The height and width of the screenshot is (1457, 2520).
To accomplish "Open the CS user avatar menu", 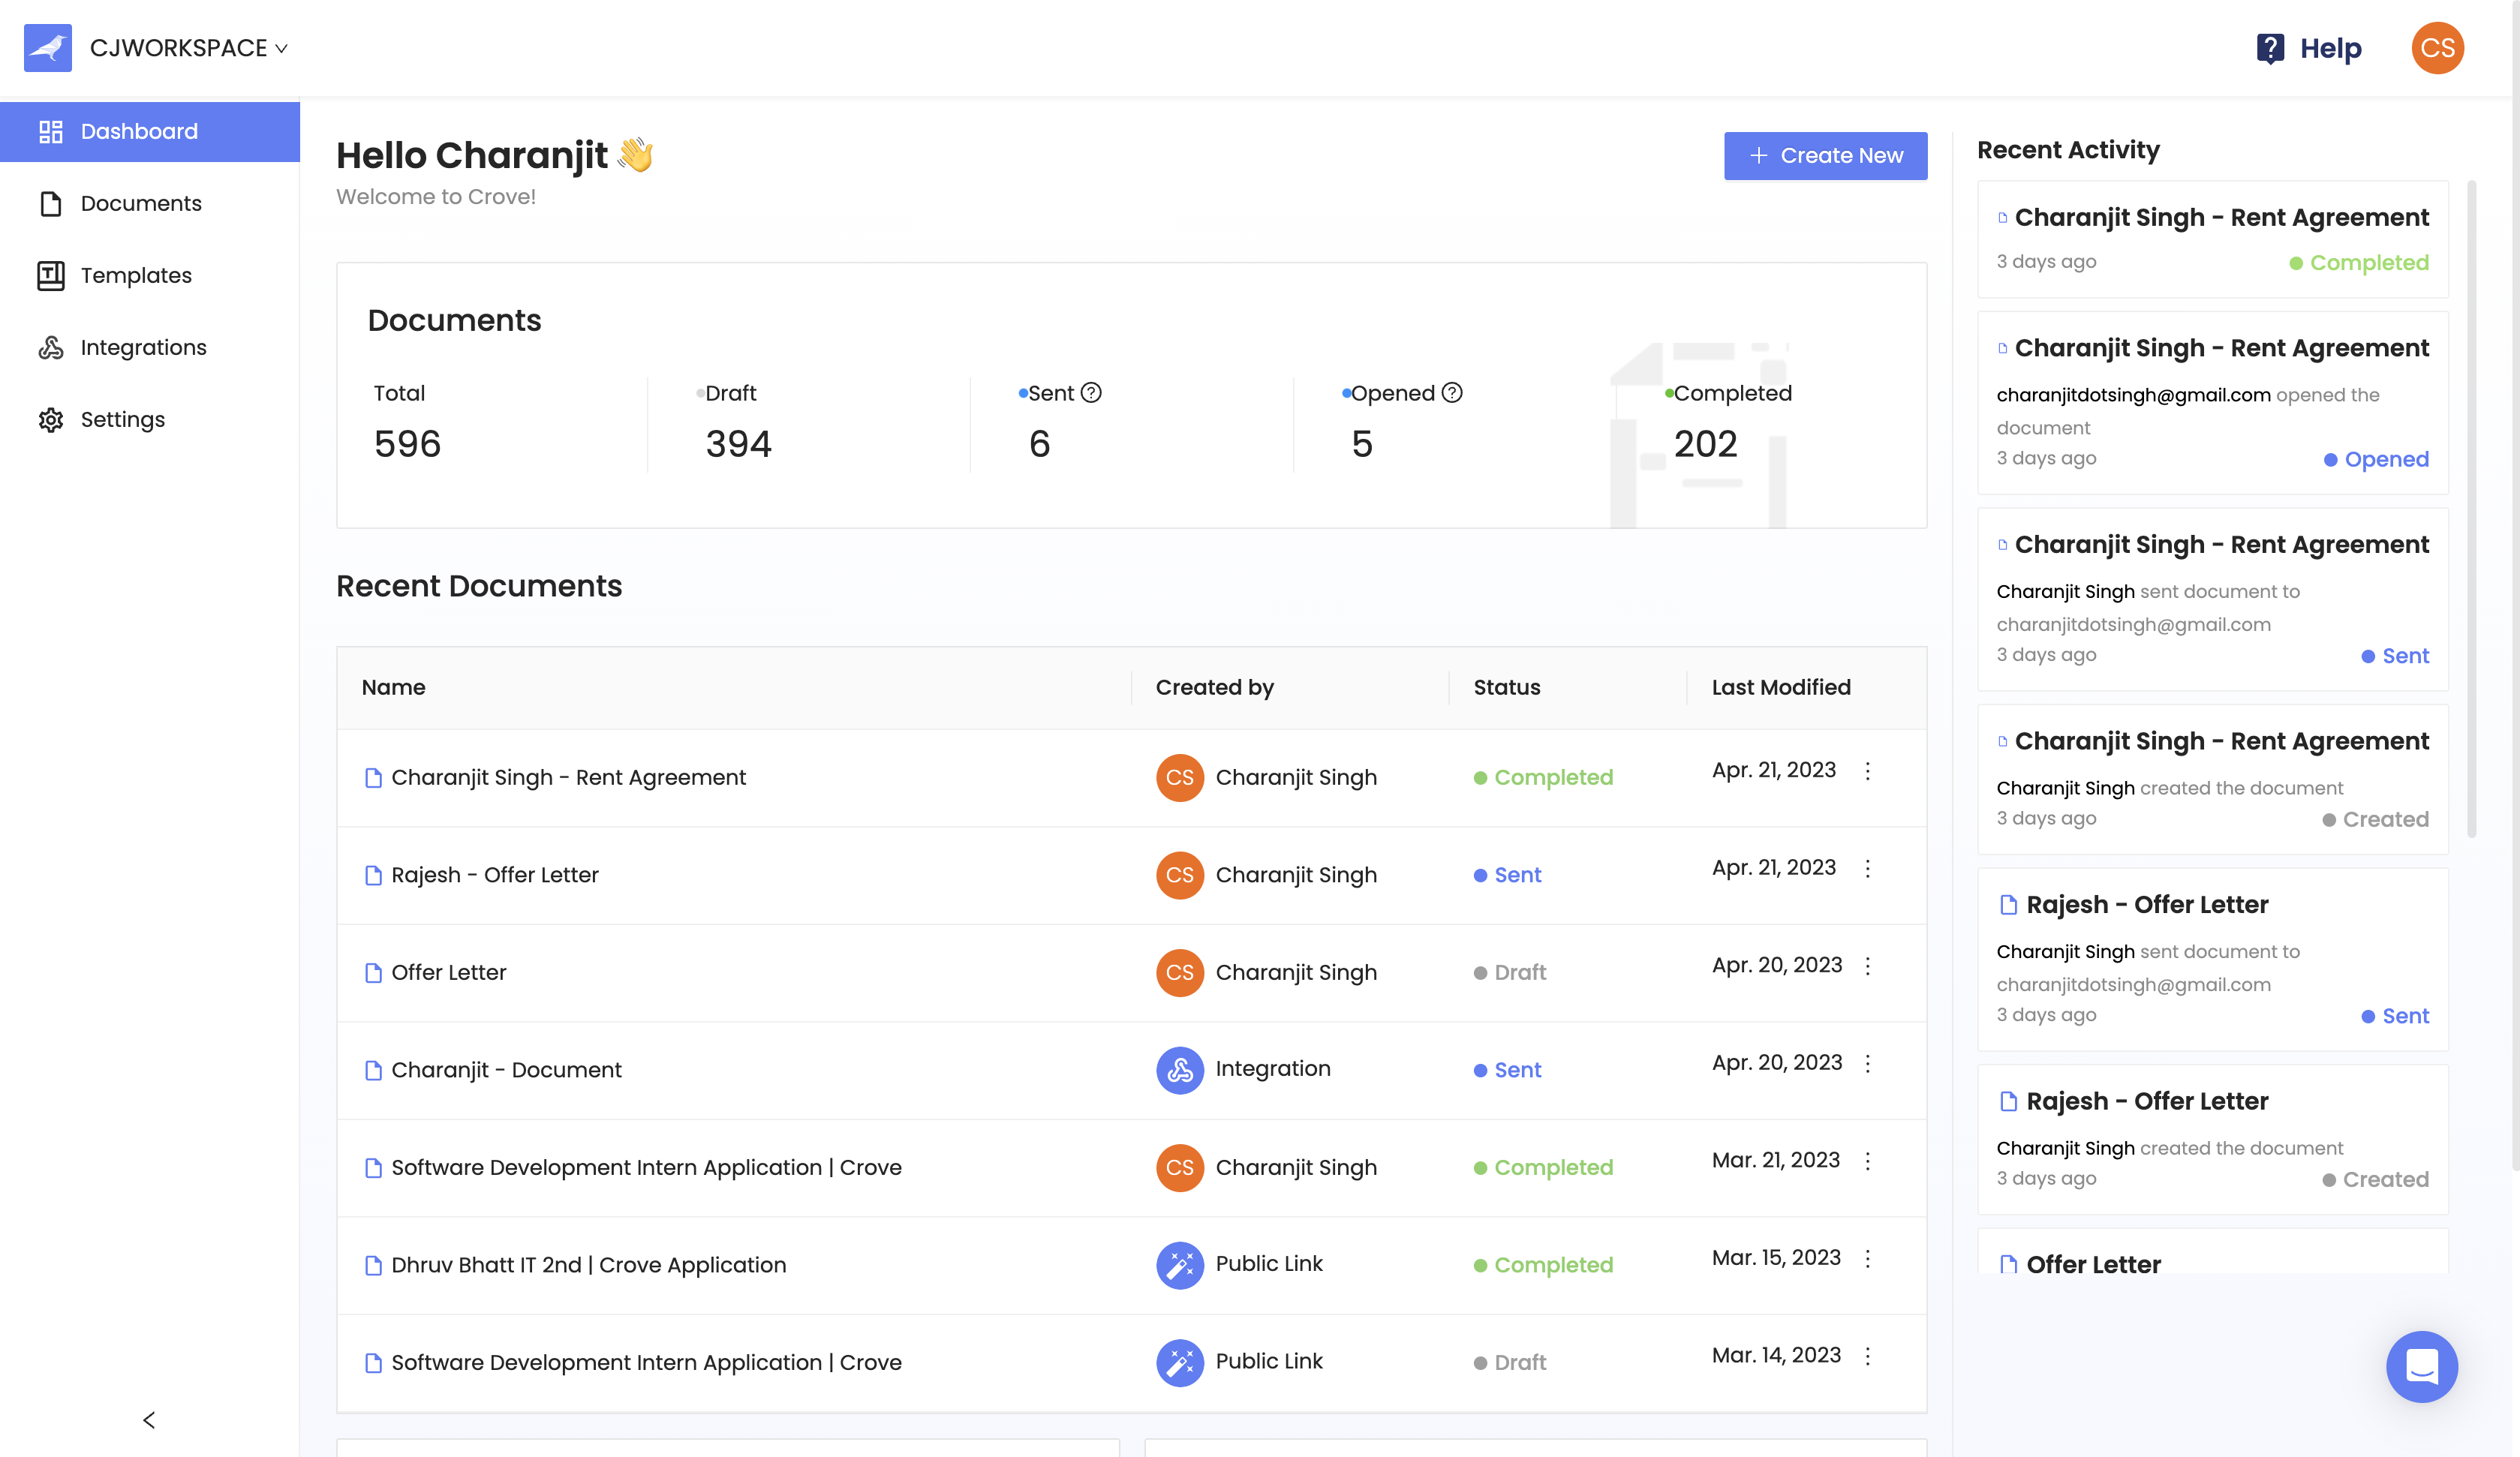I will click(x=2437, y=48).
